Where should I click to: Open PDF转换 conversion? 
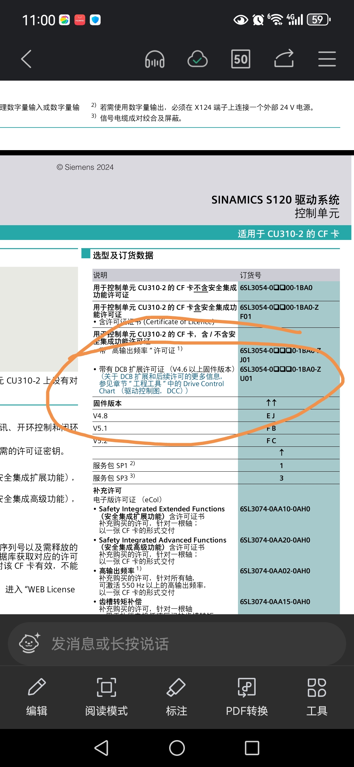tap(247, 697)
